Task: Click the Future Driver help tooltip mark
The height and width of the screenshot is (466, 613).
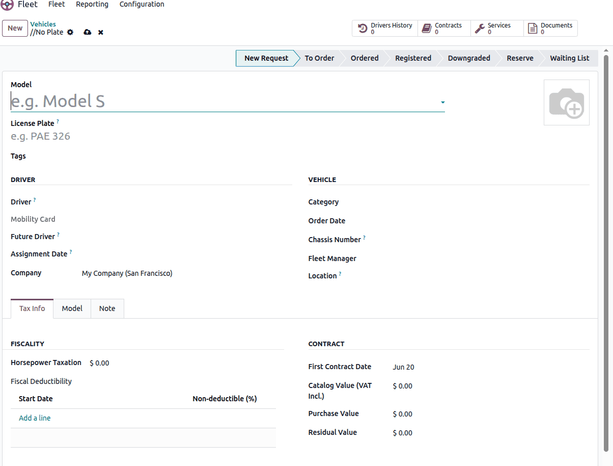Action: click(x=58, y=235)
